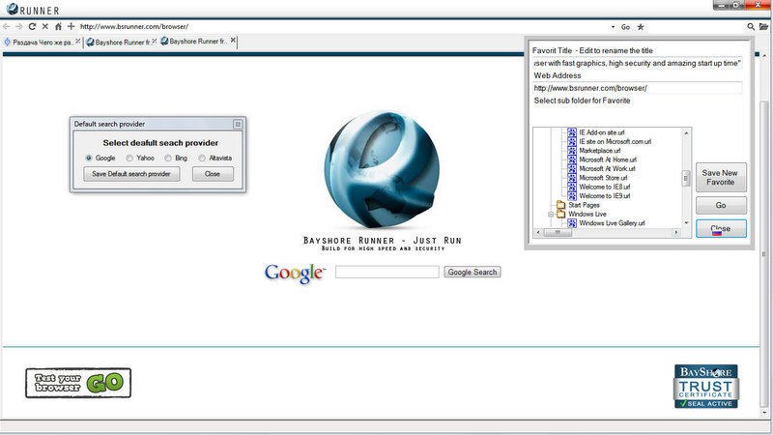Screen dimensions: 773x435
Task: Select the "Windows Live" folder label
Action: (587, 214)
